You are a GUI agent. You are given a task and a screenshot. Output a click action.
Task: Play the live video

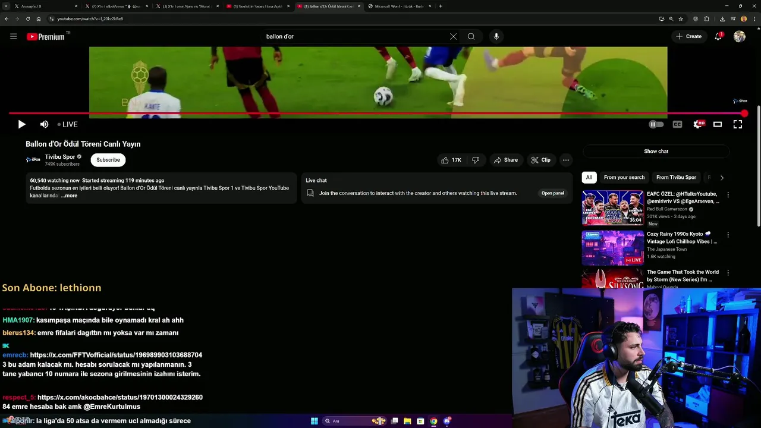click(x=21, y=124)
